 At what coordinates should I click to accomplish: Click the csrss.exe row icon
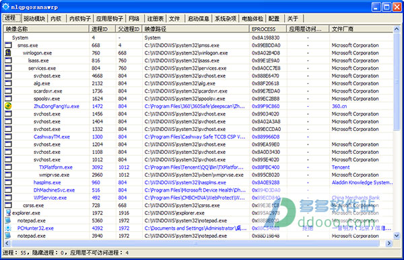8,205
